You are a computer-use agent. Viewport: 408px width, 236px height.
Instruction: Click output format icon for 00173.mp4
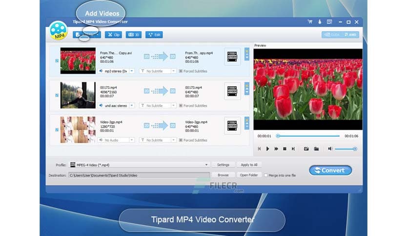[x=232, y=91]
